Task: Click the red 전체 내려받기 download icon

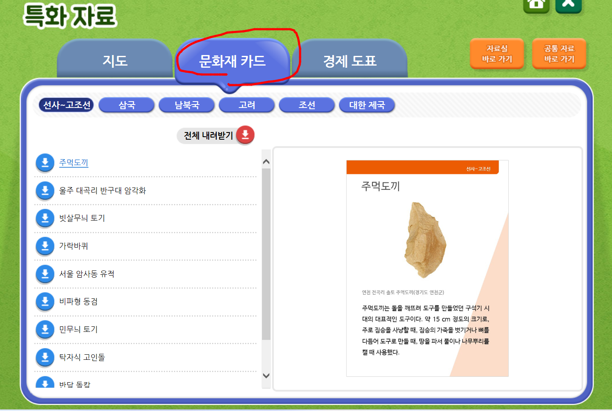Action: 245,135
